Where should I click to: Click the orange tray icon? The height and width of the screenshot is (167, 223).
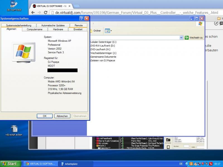coord(191,164)
